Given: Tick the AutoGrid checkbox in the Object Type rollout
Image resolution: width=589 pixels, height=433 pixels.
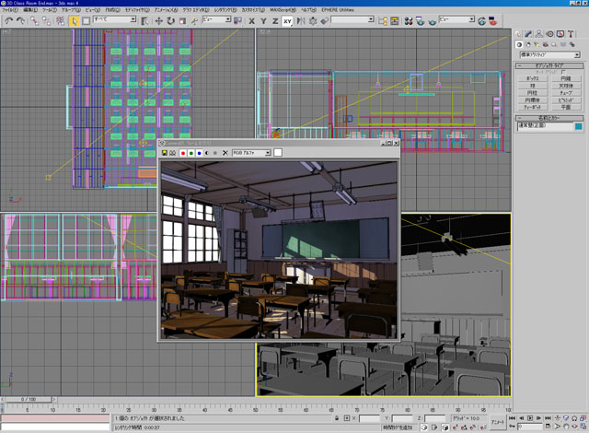Looking at the screenshot, I should tap(563, 72).
